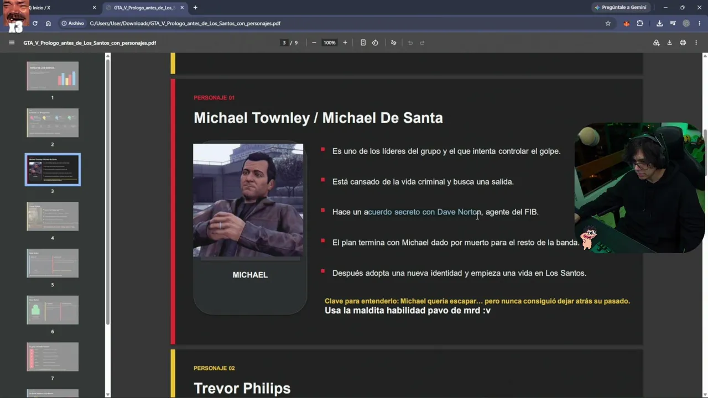This screenshot has width=708, height=398.
Task: Download the PDF from the viewer toolbar
Action: (669, 43)
